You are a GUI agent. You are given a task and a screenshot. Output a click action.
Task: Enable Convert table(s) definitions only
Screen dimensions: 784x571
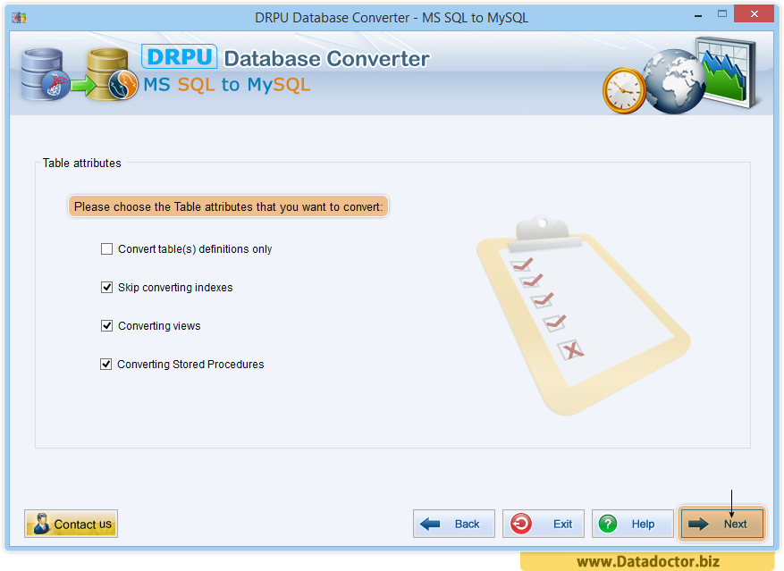(x=107, y=249)
